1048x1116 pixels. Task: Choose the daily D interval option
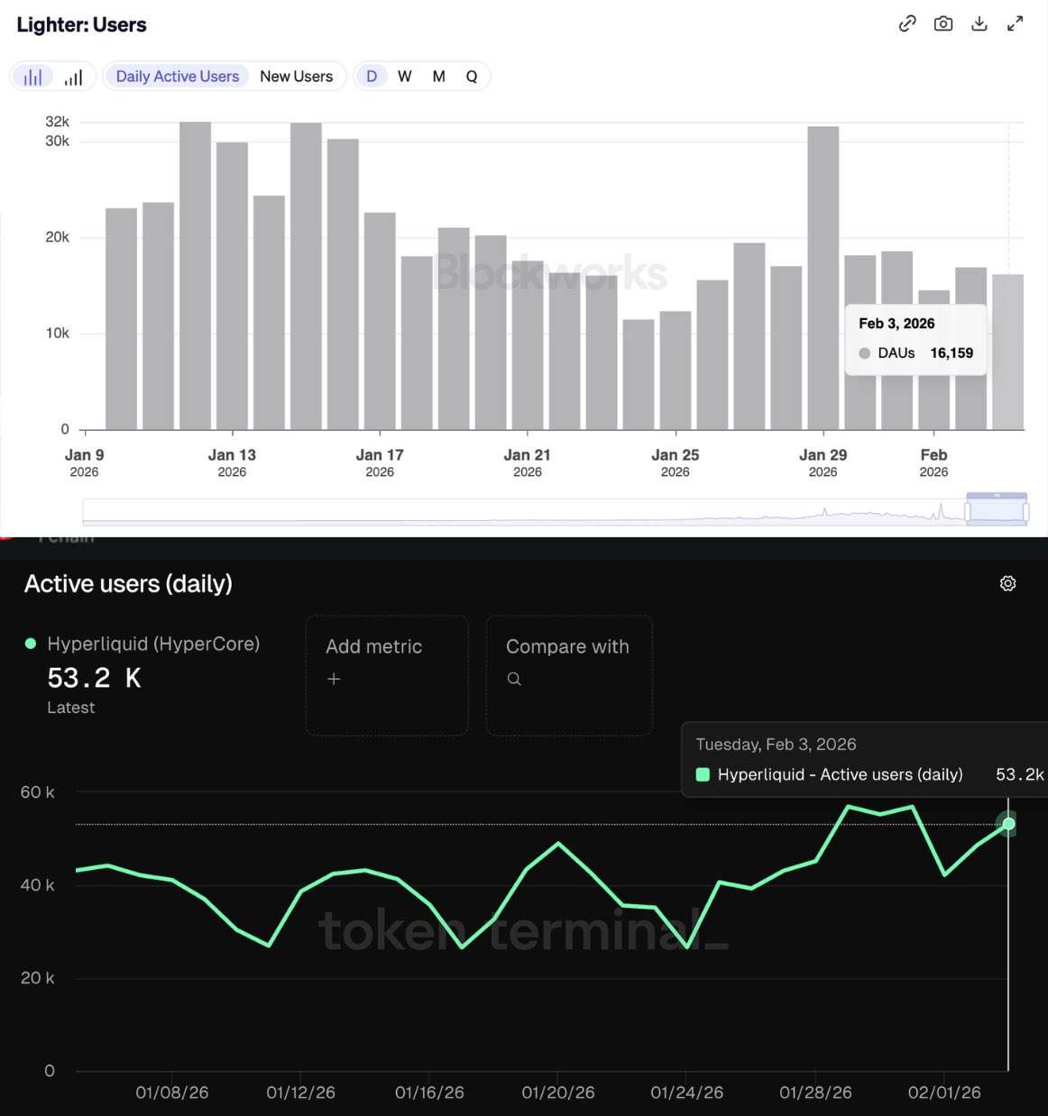click(x=372, y=77)
